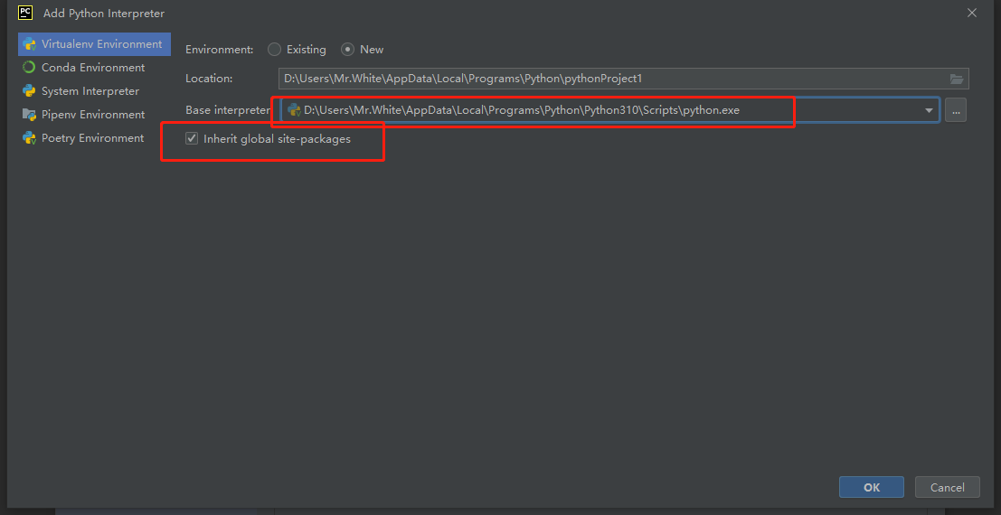
Task: Select Virtualenv Environment in sidebar
Action: tap(94, 44)
